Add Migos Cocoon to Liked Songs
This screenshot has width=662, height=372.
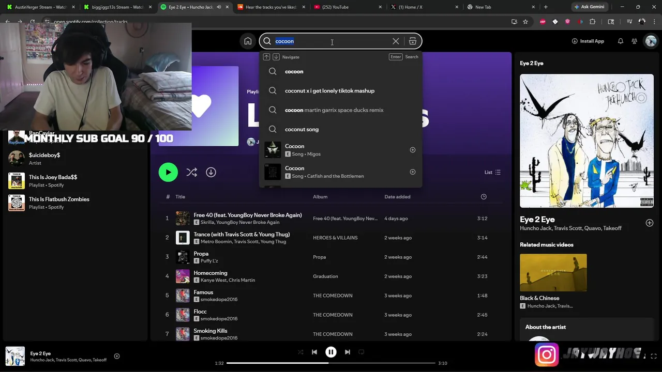[413, 150]
